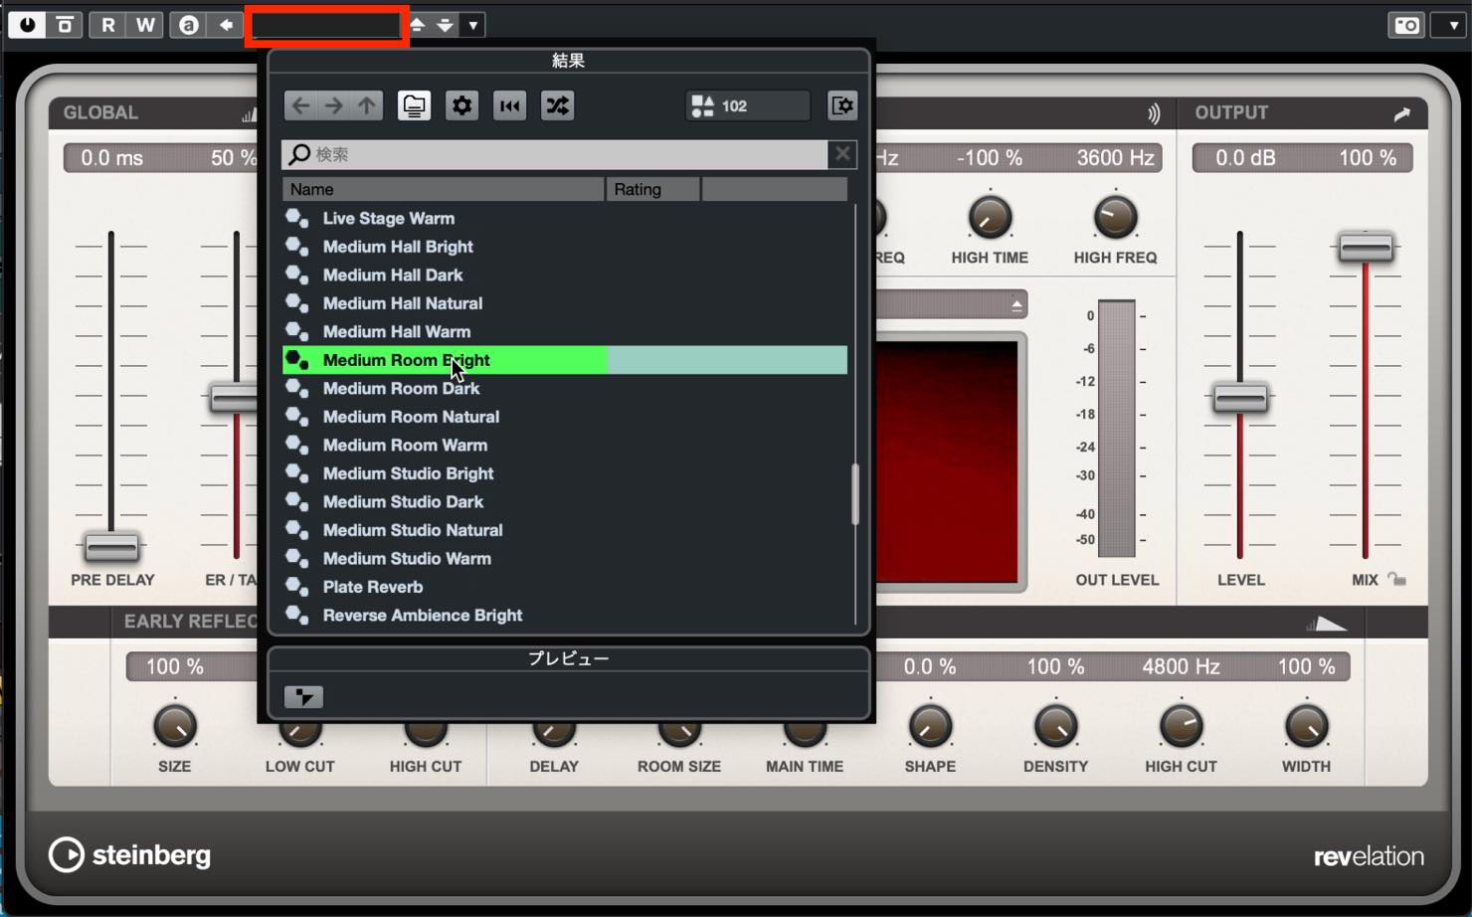Click the HIGH FREQ knob
Screen dimensions: 1472x917
(1115, 218)
